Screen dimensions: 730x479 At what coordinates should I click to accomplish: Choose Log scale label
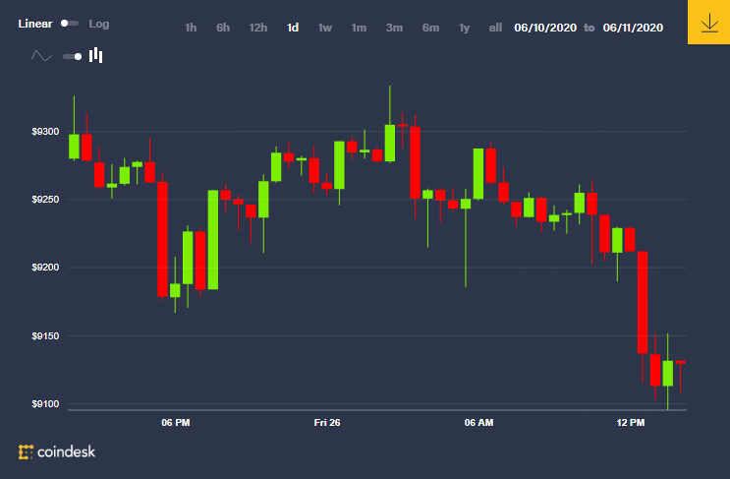pos(98,24)
